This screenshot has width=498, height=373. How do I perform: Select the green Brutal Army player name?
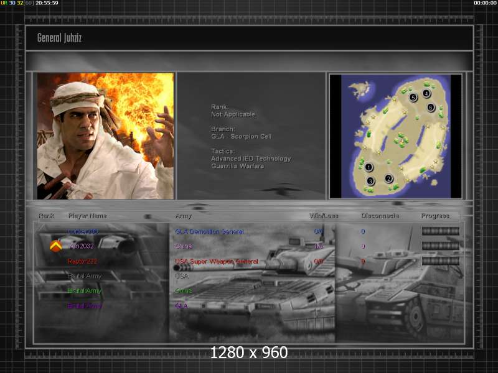coord(85,291)
